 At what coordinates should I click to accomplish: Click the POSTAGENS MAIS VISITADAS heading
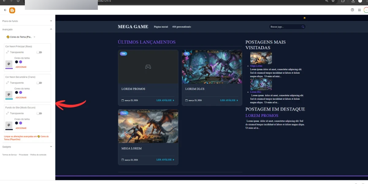coord(266,45)
